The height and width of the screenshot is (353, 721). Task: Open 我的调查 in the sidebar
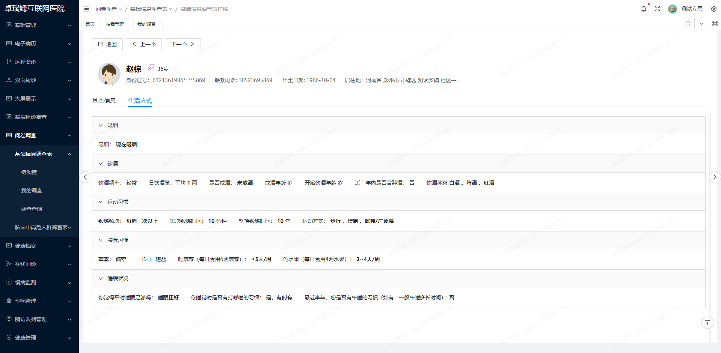pyautogui.click(x=32, y=191)
